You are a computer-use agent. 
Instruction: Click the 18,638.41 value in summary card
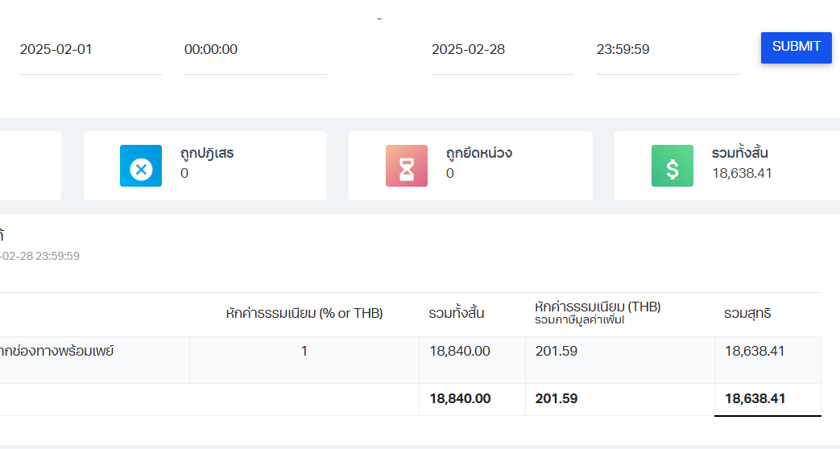pos(742,173)
